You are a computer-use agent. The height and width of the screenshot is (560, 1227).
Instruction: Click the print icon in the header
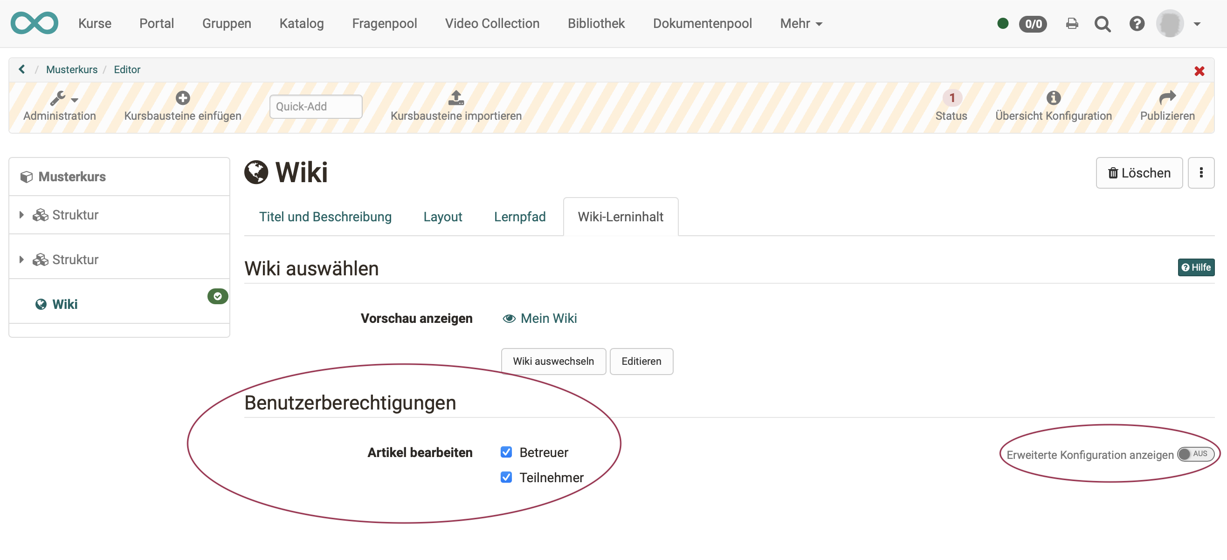(x=1072, y=23)
